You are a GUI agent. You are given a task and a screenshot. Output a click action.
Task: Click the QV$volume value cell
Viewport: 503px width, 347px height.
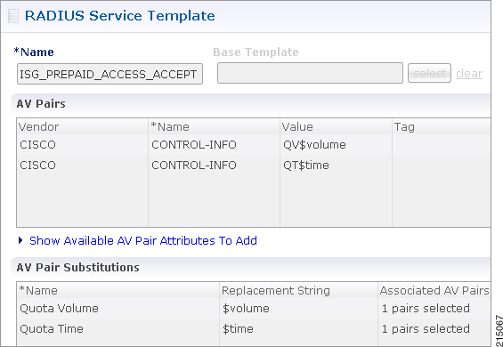coord(336,145)
